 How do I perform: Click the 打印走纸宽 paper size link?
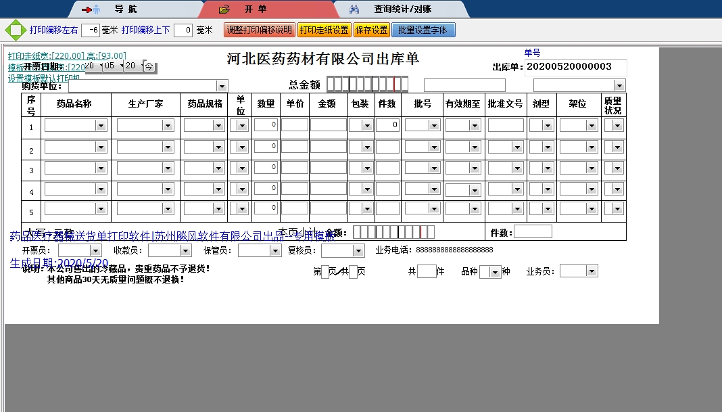pyautogui.click(x=67, y=56)
